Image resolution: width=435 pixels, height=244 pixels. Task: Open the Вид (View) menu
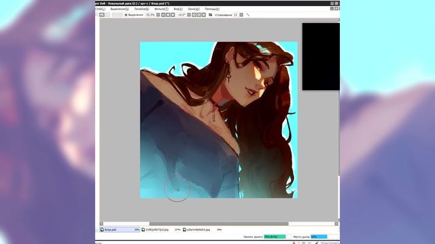pos(178,9)
